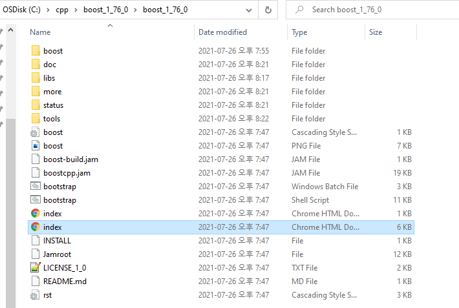Click the 19 KB size cell
459x308 pixels.
(x=402, y=173)
